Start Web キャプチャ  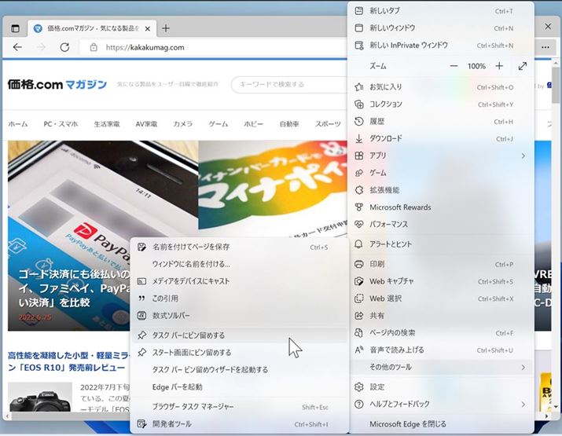point(440,281)
